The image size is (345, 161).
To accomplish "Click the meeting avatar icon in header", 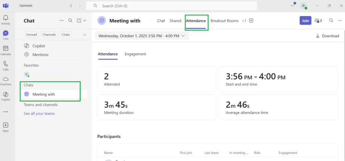I will [x=101, y=21].
